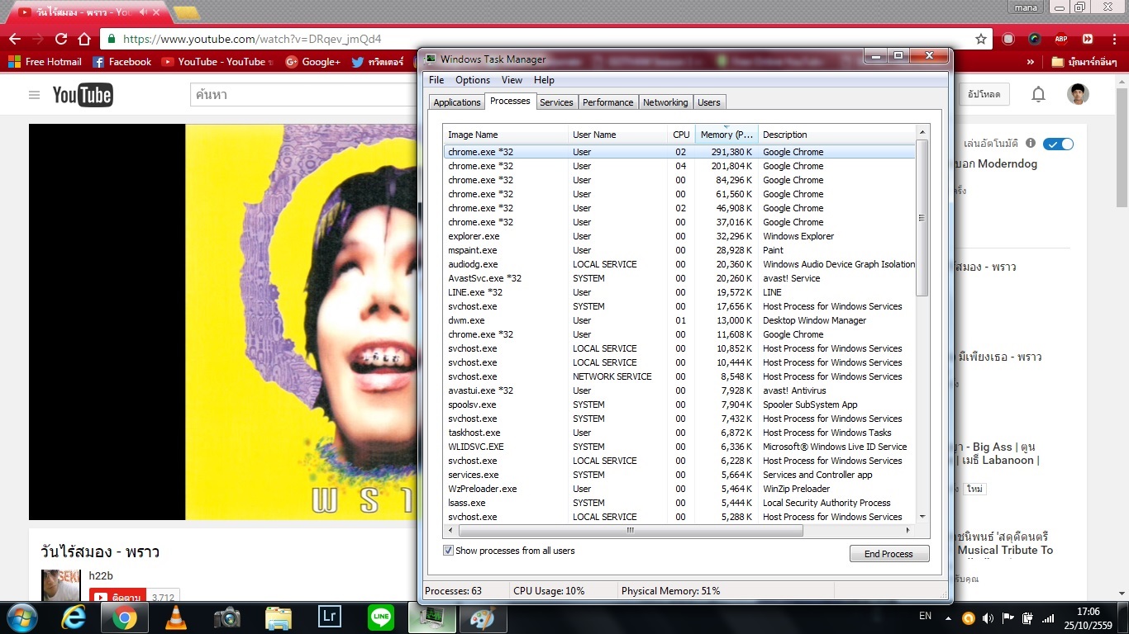Screen dimensions: 1129x634
Task: Open VLC media player from the taskbar
Action: (x=175, y=617)
